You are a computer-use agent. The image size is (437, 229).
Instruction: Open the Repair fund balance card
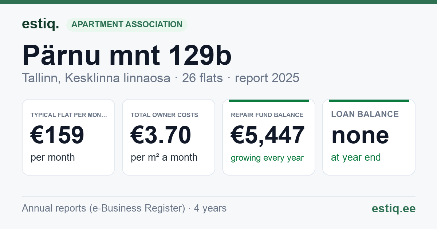269,137
